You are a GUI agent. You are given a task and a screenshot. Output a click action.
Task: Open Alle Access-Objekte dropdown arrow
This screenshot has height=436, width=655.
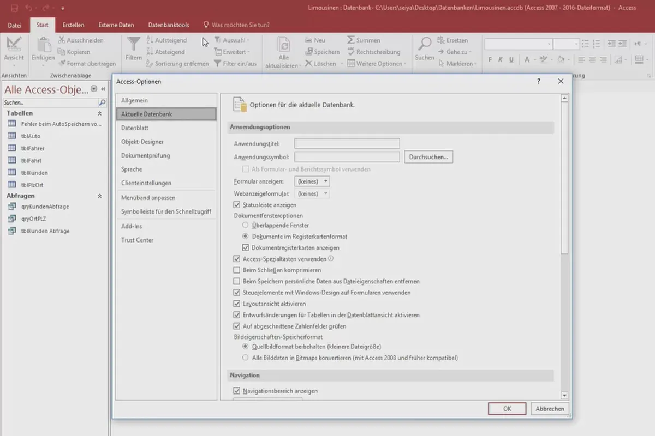click(x=94, y=89)
